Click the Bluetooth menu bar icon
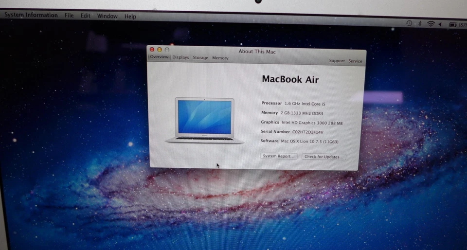 tap(420, 23)
